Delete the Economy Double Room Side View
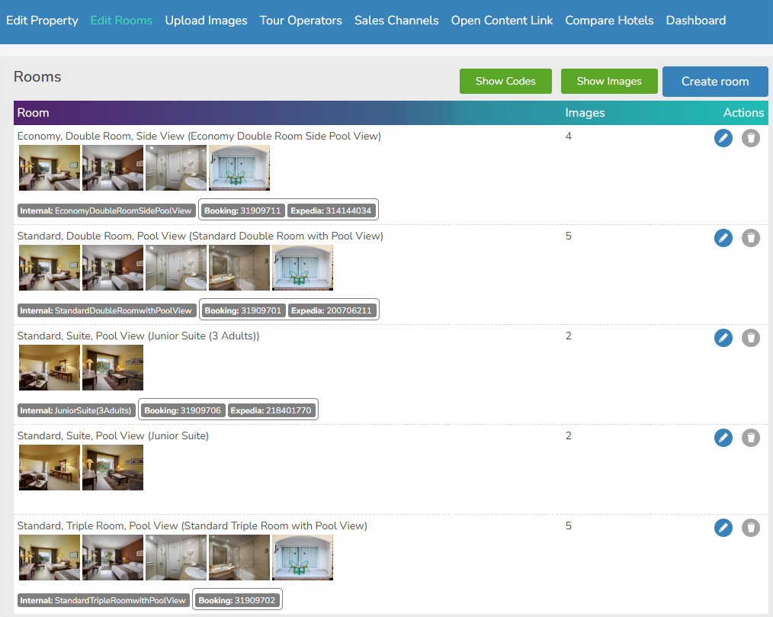This screenshot has height=617, width=773. pos(750,138)
